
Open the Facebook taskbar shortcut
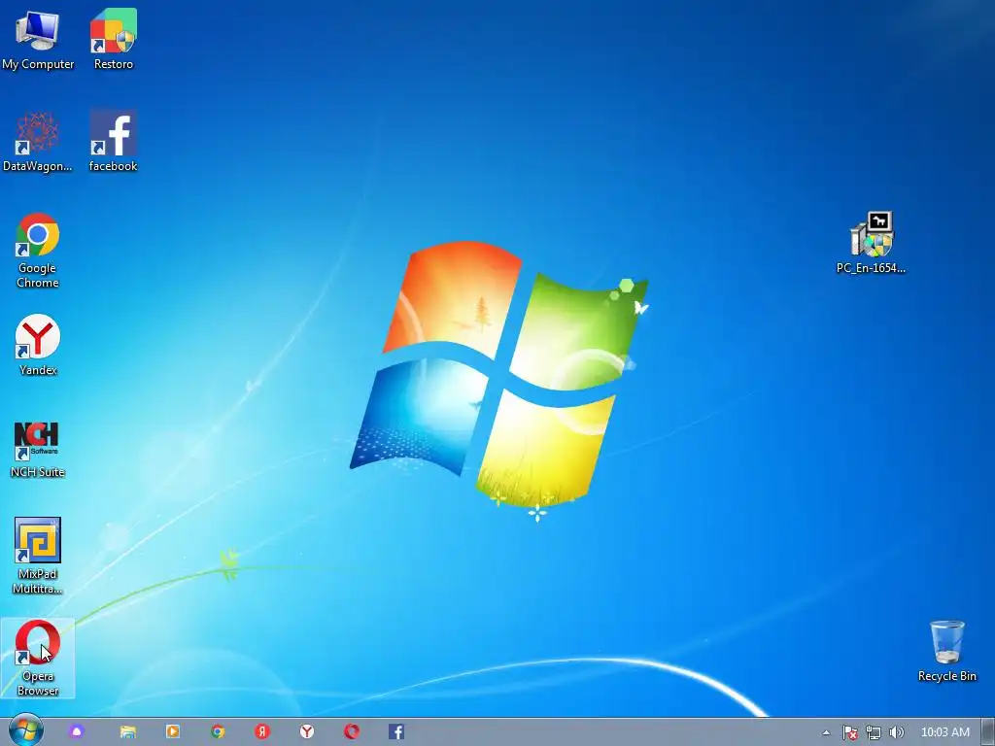396,731
